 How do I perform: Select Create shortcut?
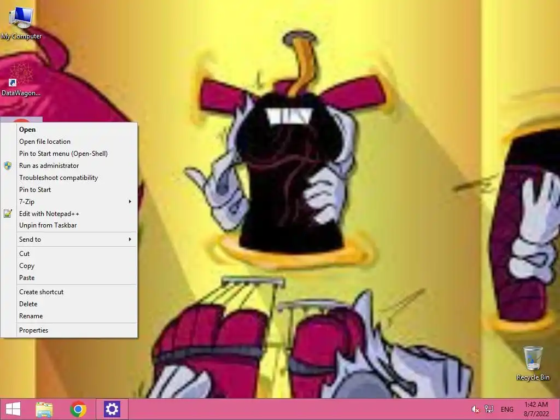(x=69, y=292)
